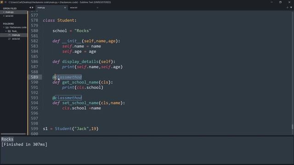The width and height of the screenshot is (294, 165).
Task: Click 'print(cls.school)' on line 591
Action: tap(83, 88)
